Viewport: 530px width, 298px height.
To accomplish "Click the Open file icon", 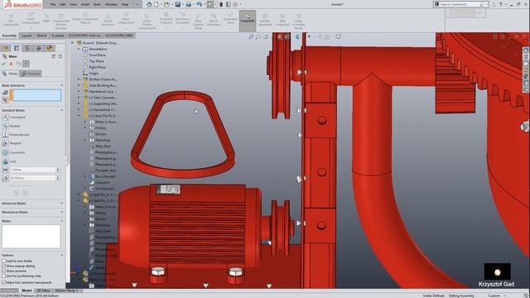I will [x=166, y=4].
